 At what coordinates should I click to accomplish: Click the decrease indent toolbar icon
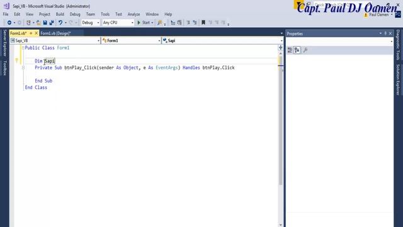(188, 23)
